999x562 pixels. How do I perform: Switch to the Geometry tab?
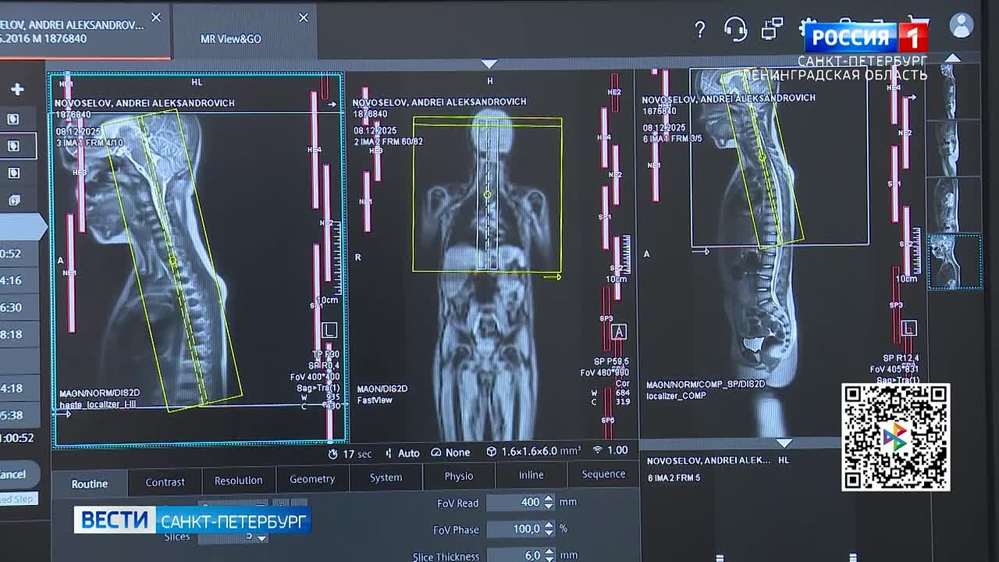(312, 479)
